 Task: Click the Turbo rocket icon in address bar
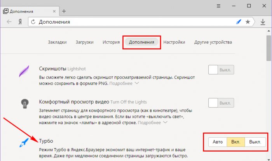(x=239, y=22)
